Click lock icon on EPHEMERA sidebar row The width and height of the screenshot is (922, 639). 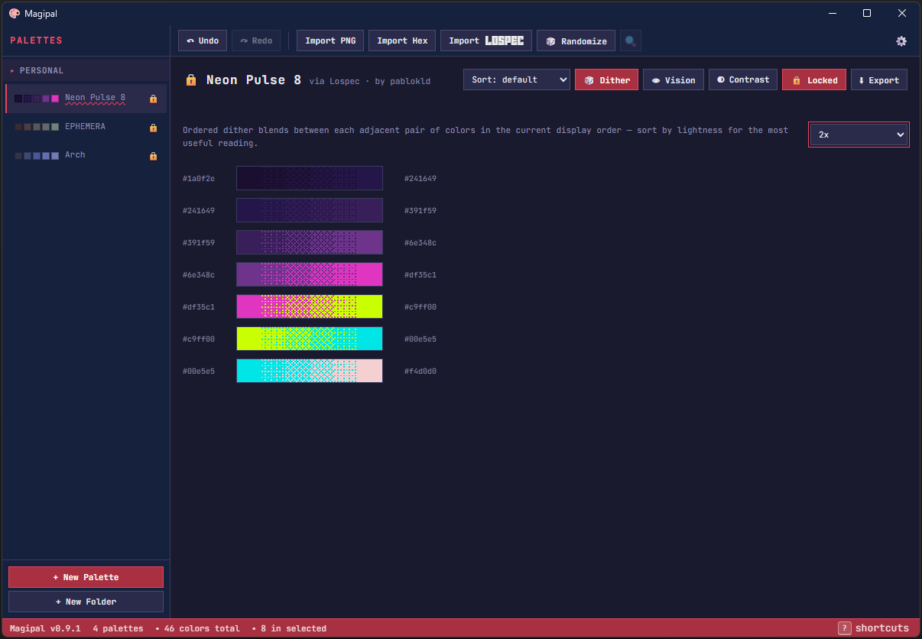coord(153,127)
